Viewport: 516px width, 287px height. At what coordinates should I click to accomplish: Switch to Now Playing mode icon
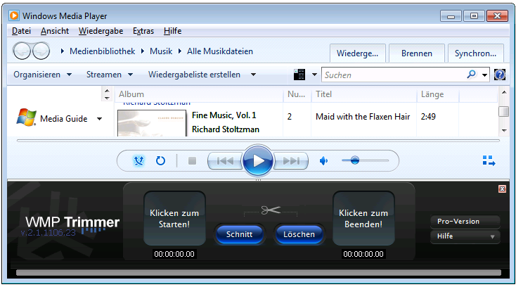[x=489, y=160]
